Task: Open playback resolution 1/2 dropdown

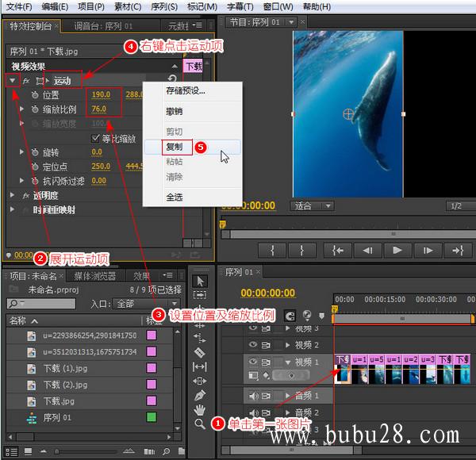Action: [461, 205]
